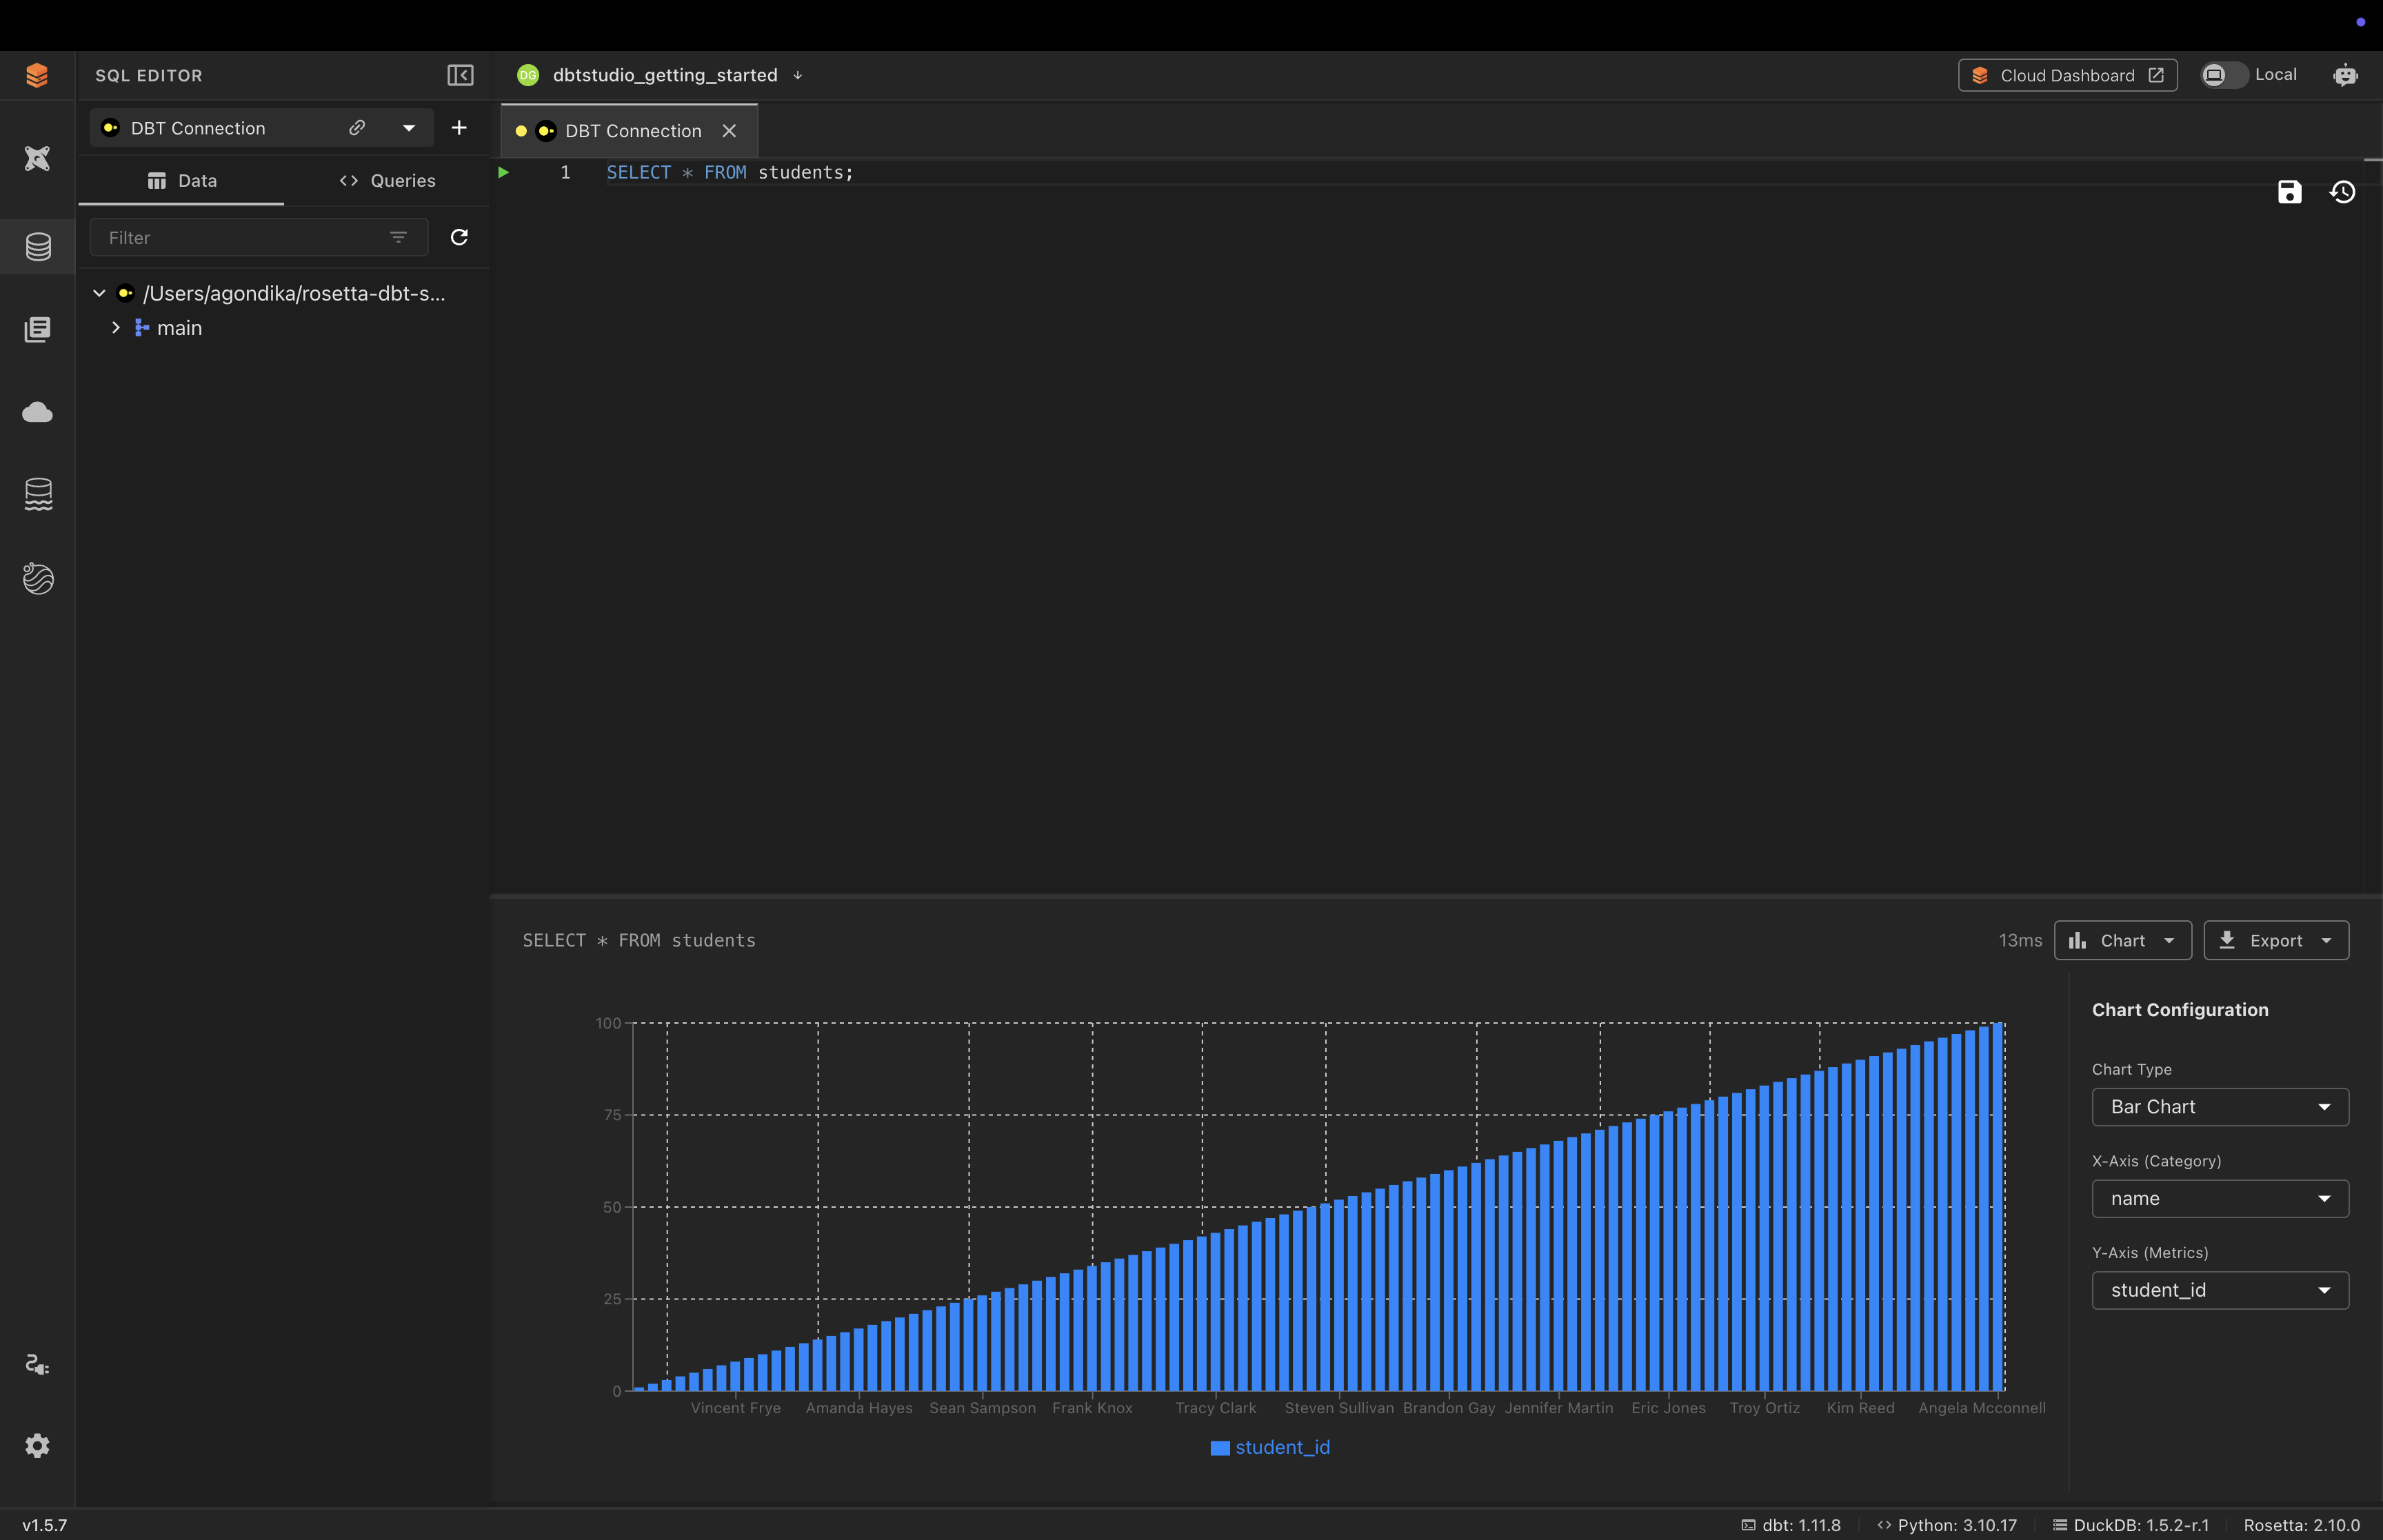Click the main schema tree item
The height and width of the screenshot is (1540, 2383).
point(179,328)
